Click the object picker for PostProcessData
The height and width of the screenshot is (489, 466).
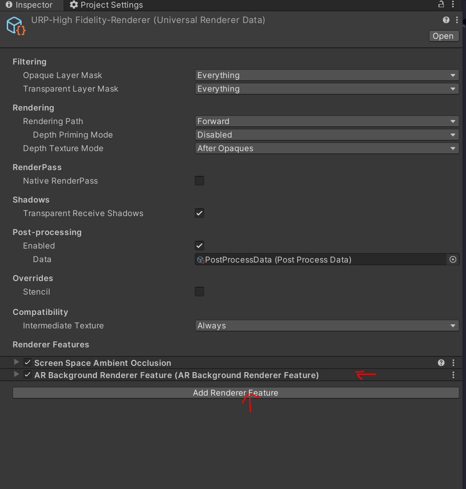point(453,259)
